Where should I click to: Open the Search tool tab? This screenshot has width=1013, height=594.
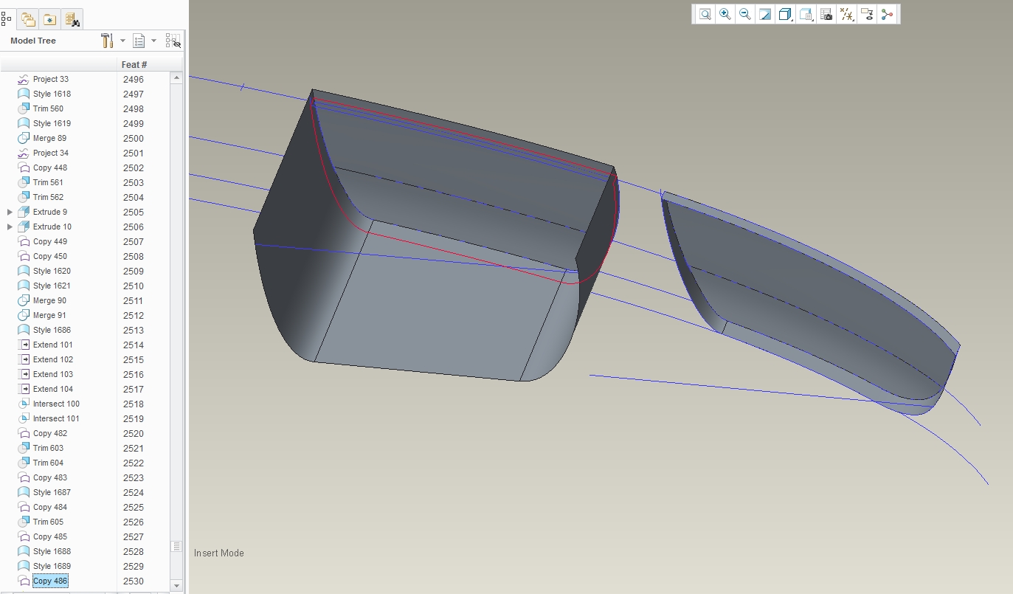click(72, 20)
